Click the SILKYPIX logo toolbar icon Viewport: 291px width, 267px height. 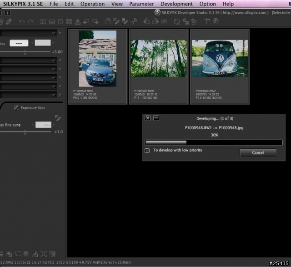click(x=216, y=21)
